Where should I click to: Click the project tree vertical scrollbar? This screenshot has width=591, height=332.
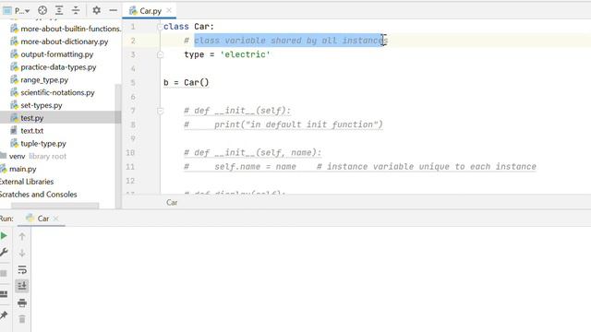click(118, 146)
